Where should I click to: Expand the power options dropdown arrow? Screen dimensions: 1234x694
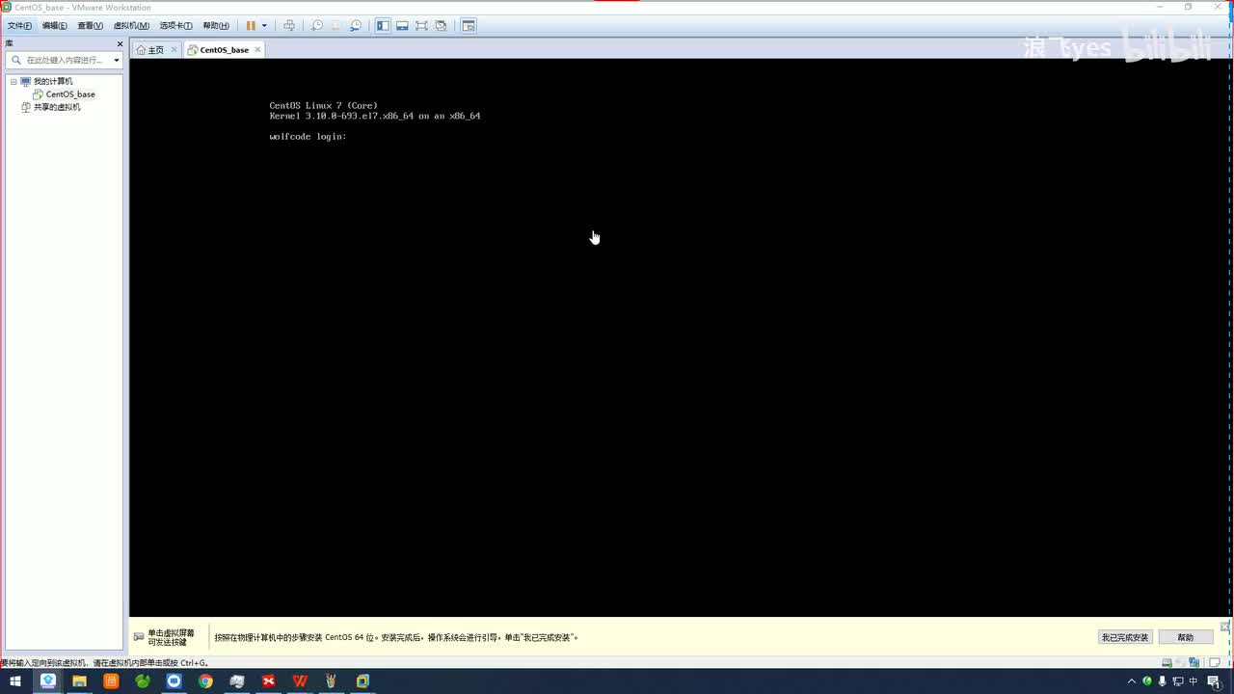[x=264, y=26]
